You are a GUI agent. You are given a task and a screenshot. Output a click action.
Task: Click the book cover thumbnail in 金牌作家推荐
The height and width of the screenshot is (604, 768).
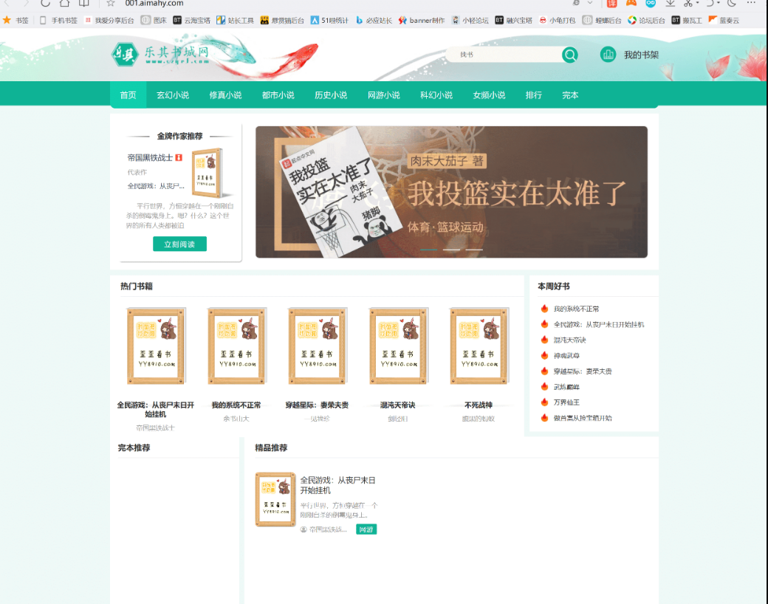208,173
